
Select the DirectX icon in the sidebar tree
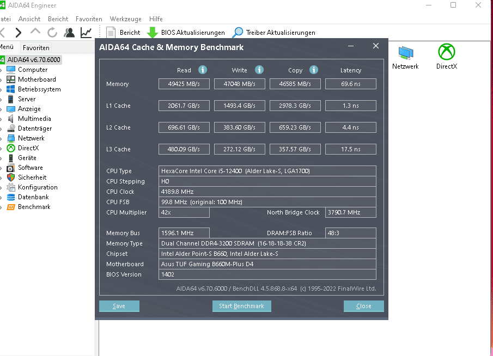(11, 148)
